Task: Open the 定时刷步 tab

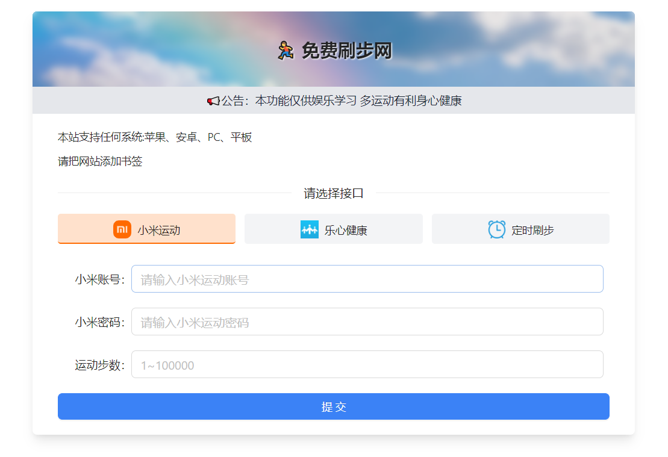Action: click(x=532, y=230)
